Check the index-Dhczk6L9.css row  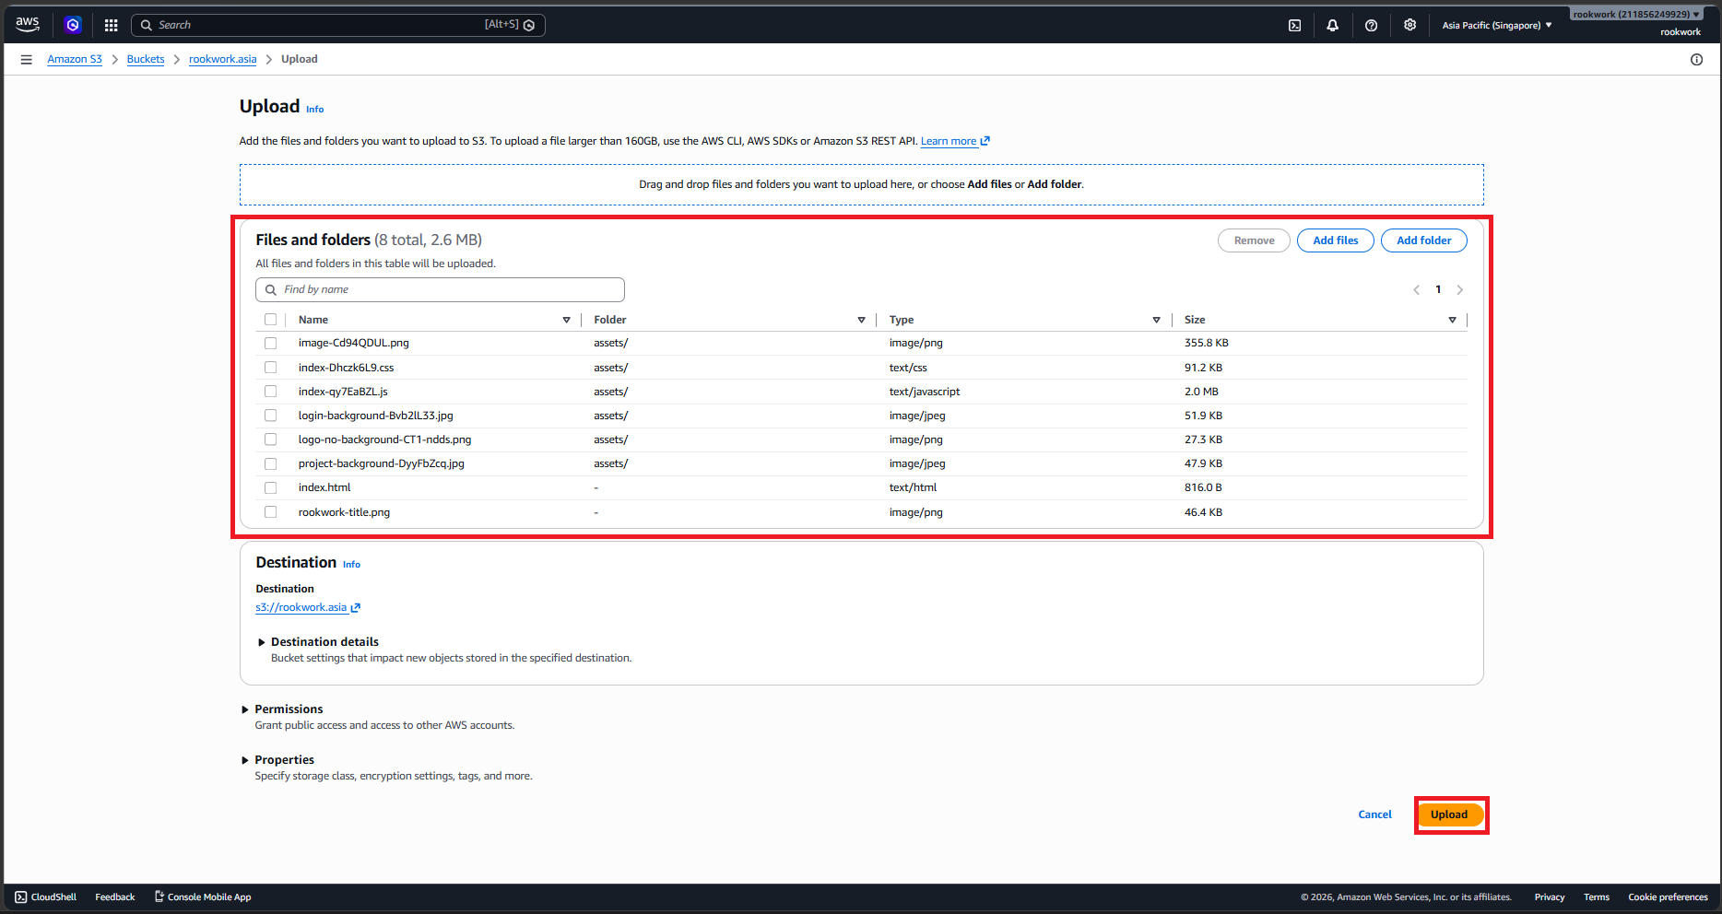click(x=270, y=367)
